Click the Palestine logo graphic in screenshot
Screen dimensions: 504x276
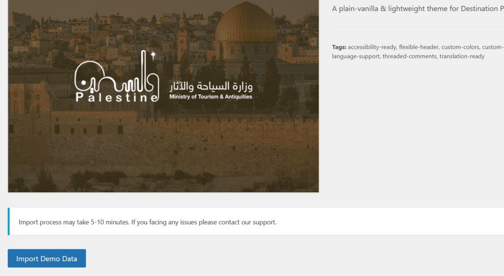tap(117, 76)
